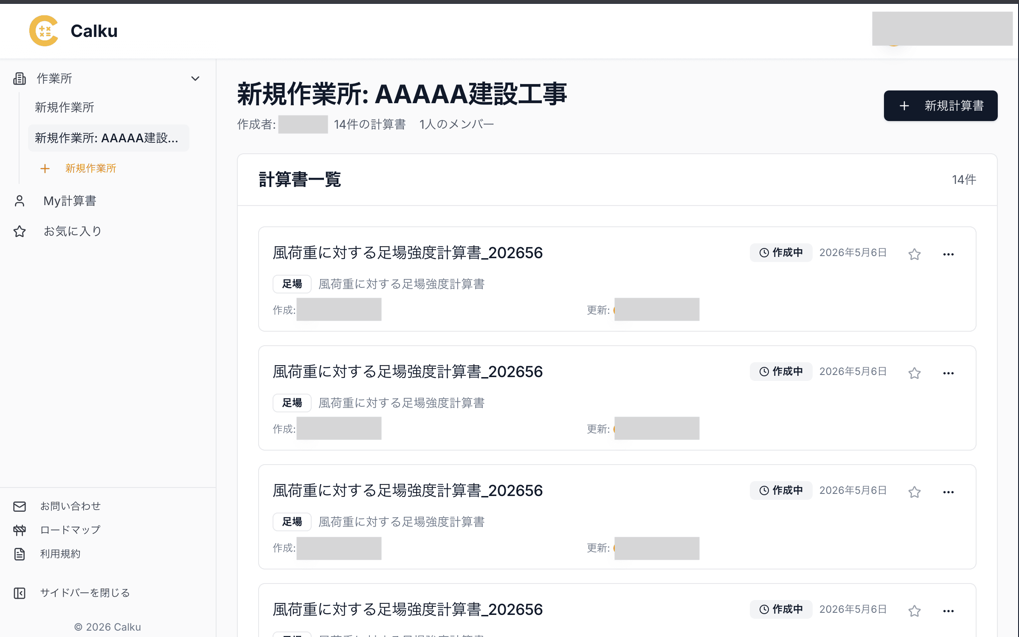Viewport: 1019px width, 637px height.
Task: Open the 利用規約 terms link
Action: pyautogui.click(x=60, y=554)
